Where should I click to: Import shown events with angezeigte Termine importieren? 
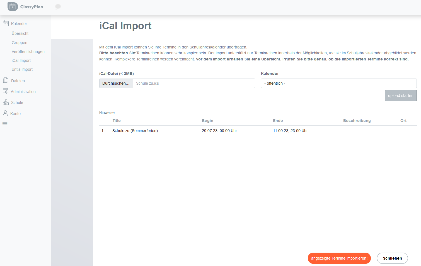(x=339, y=258)
